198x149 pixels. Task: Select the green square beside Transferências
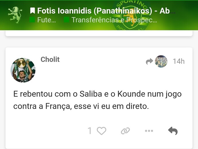(x=66, y=20)
